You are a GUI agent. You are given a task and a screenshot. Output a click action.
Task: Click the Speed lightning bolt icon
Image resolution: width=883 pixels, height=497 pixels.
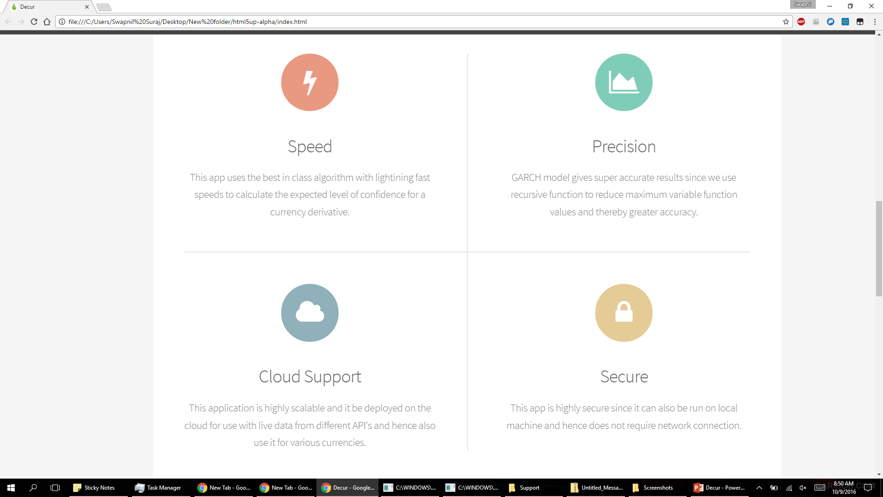[x=310, y=83]
